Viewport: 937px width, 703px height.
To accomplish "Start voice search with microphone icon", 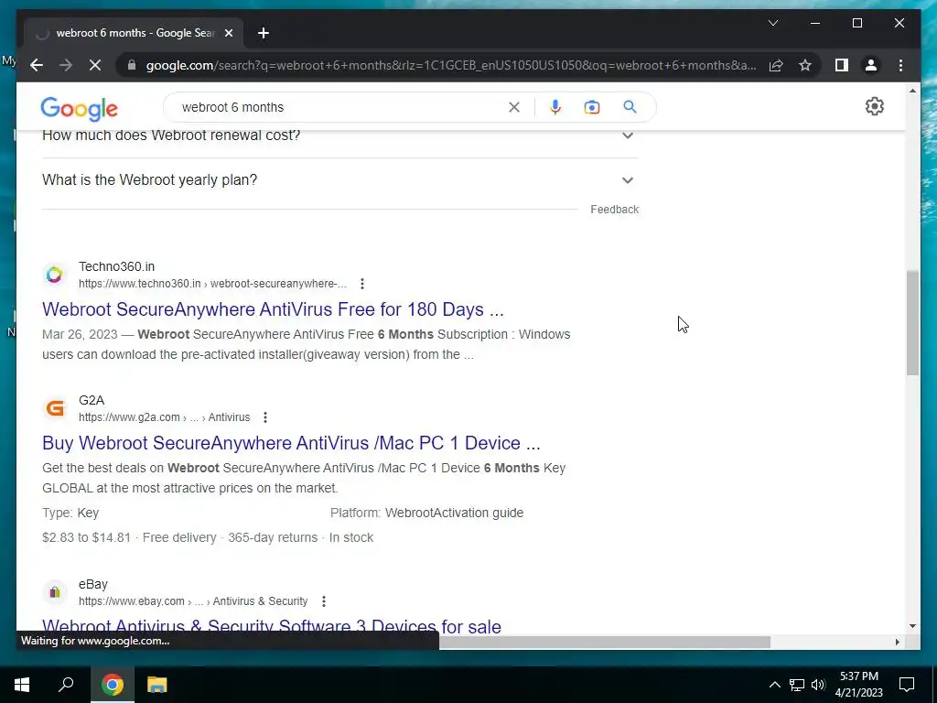I will click(555, 107).
